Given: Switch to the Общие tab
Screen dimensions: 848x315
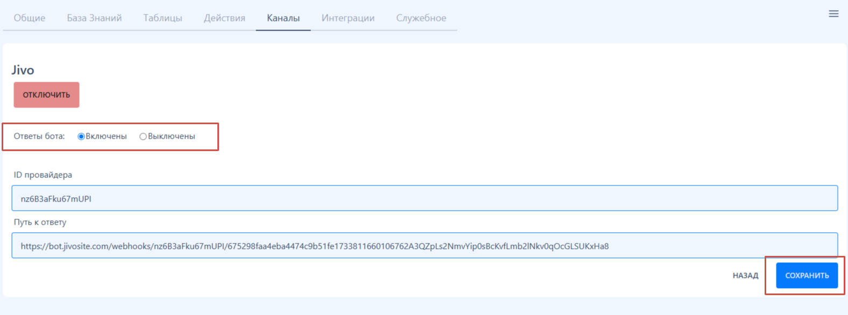Looking at the screenshot, I should pos(30,18).
